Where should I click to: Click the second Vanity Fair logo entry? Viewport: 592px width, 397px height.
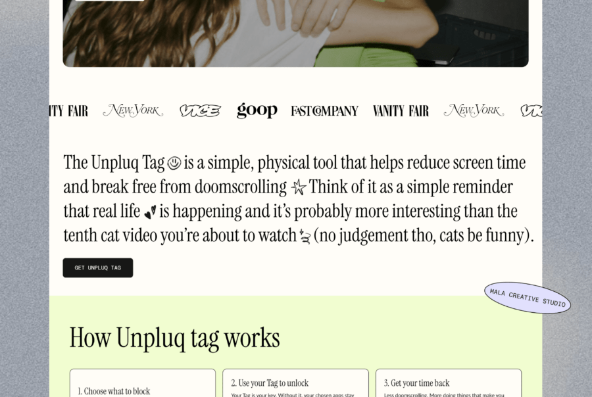[x=401, y=110]
